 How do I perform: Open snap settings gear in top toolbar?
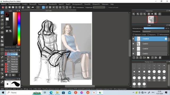tap(70, 7)
